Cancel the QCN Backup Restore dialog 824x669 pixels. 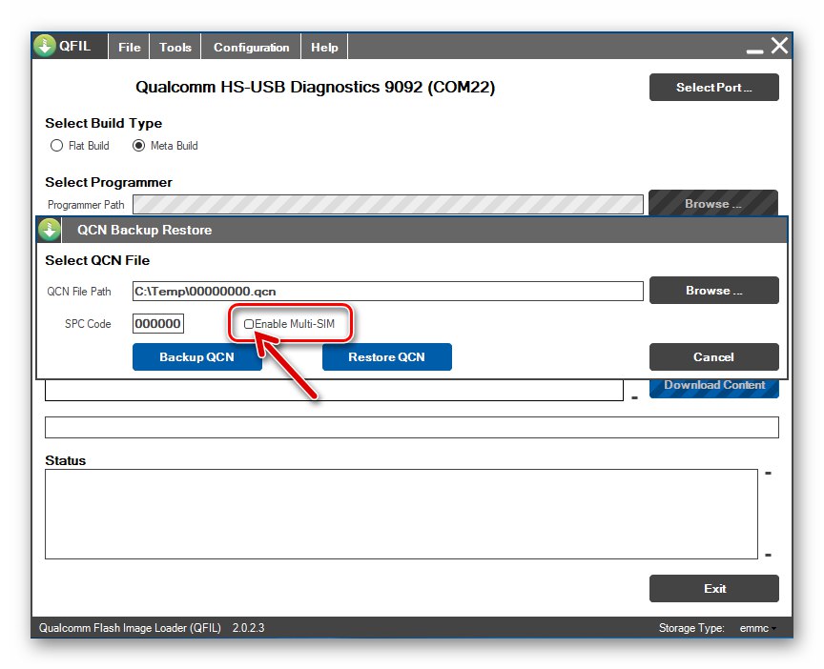point(713,357)
